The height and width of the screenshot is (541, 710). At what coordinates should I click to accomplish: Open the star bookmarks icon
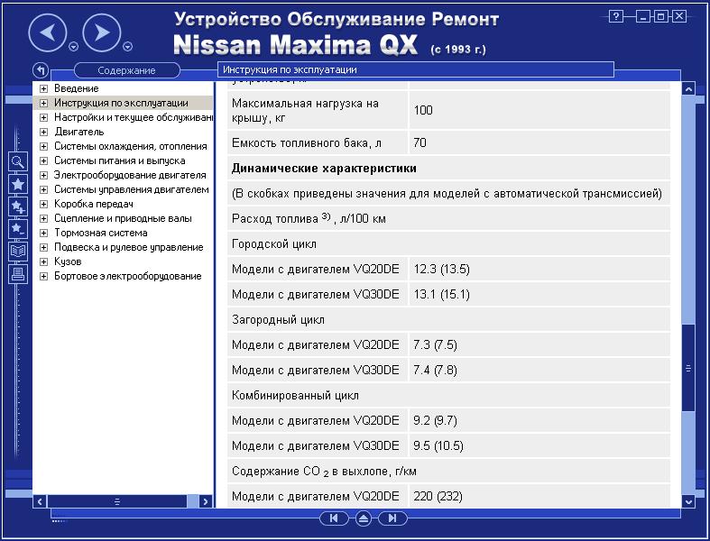click(x=18, y=184)
